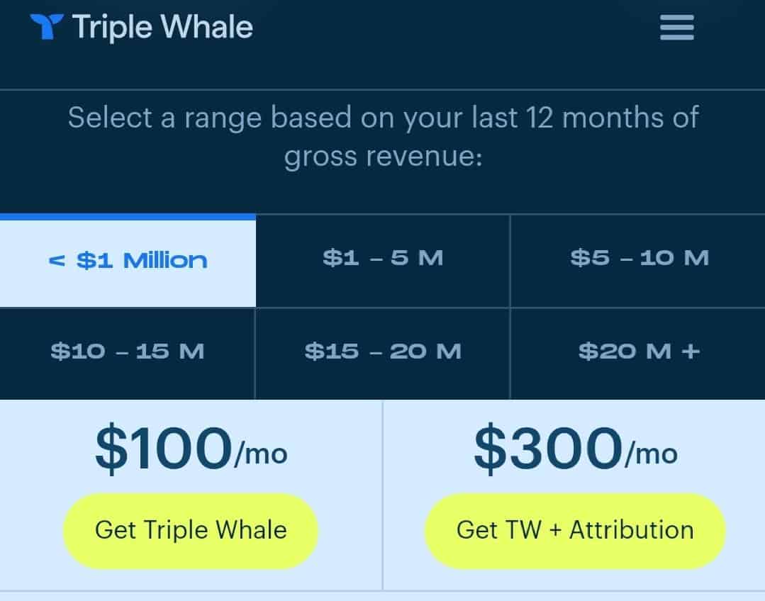
Task: Switch to the $10 – 15 M range
Action: click(x=128, y=352)
